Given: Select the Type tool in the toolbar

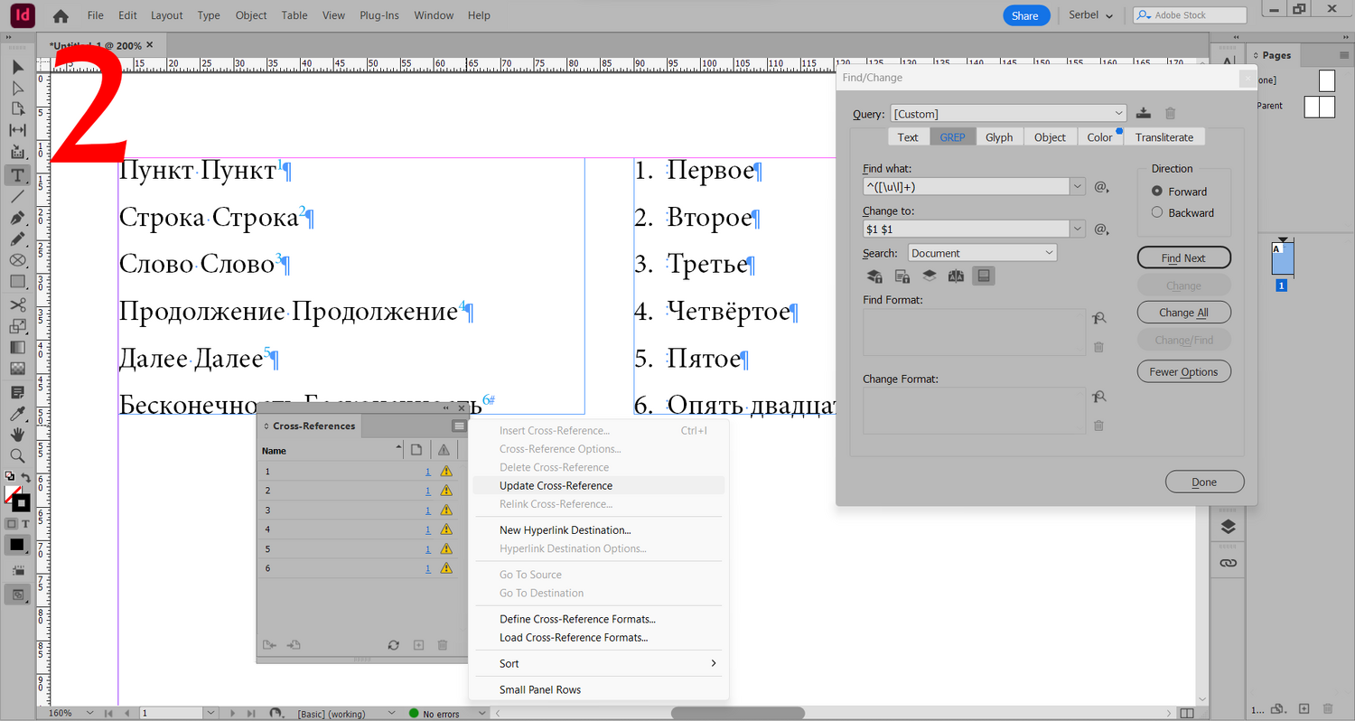Looking at the screenshot, I should click(17, 174).
